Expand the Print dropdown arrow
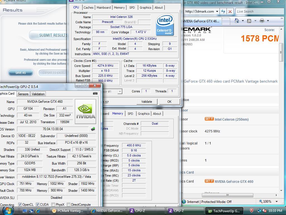Screen dimensions: 286x215 pyautogui.click(x=268, y=21)
